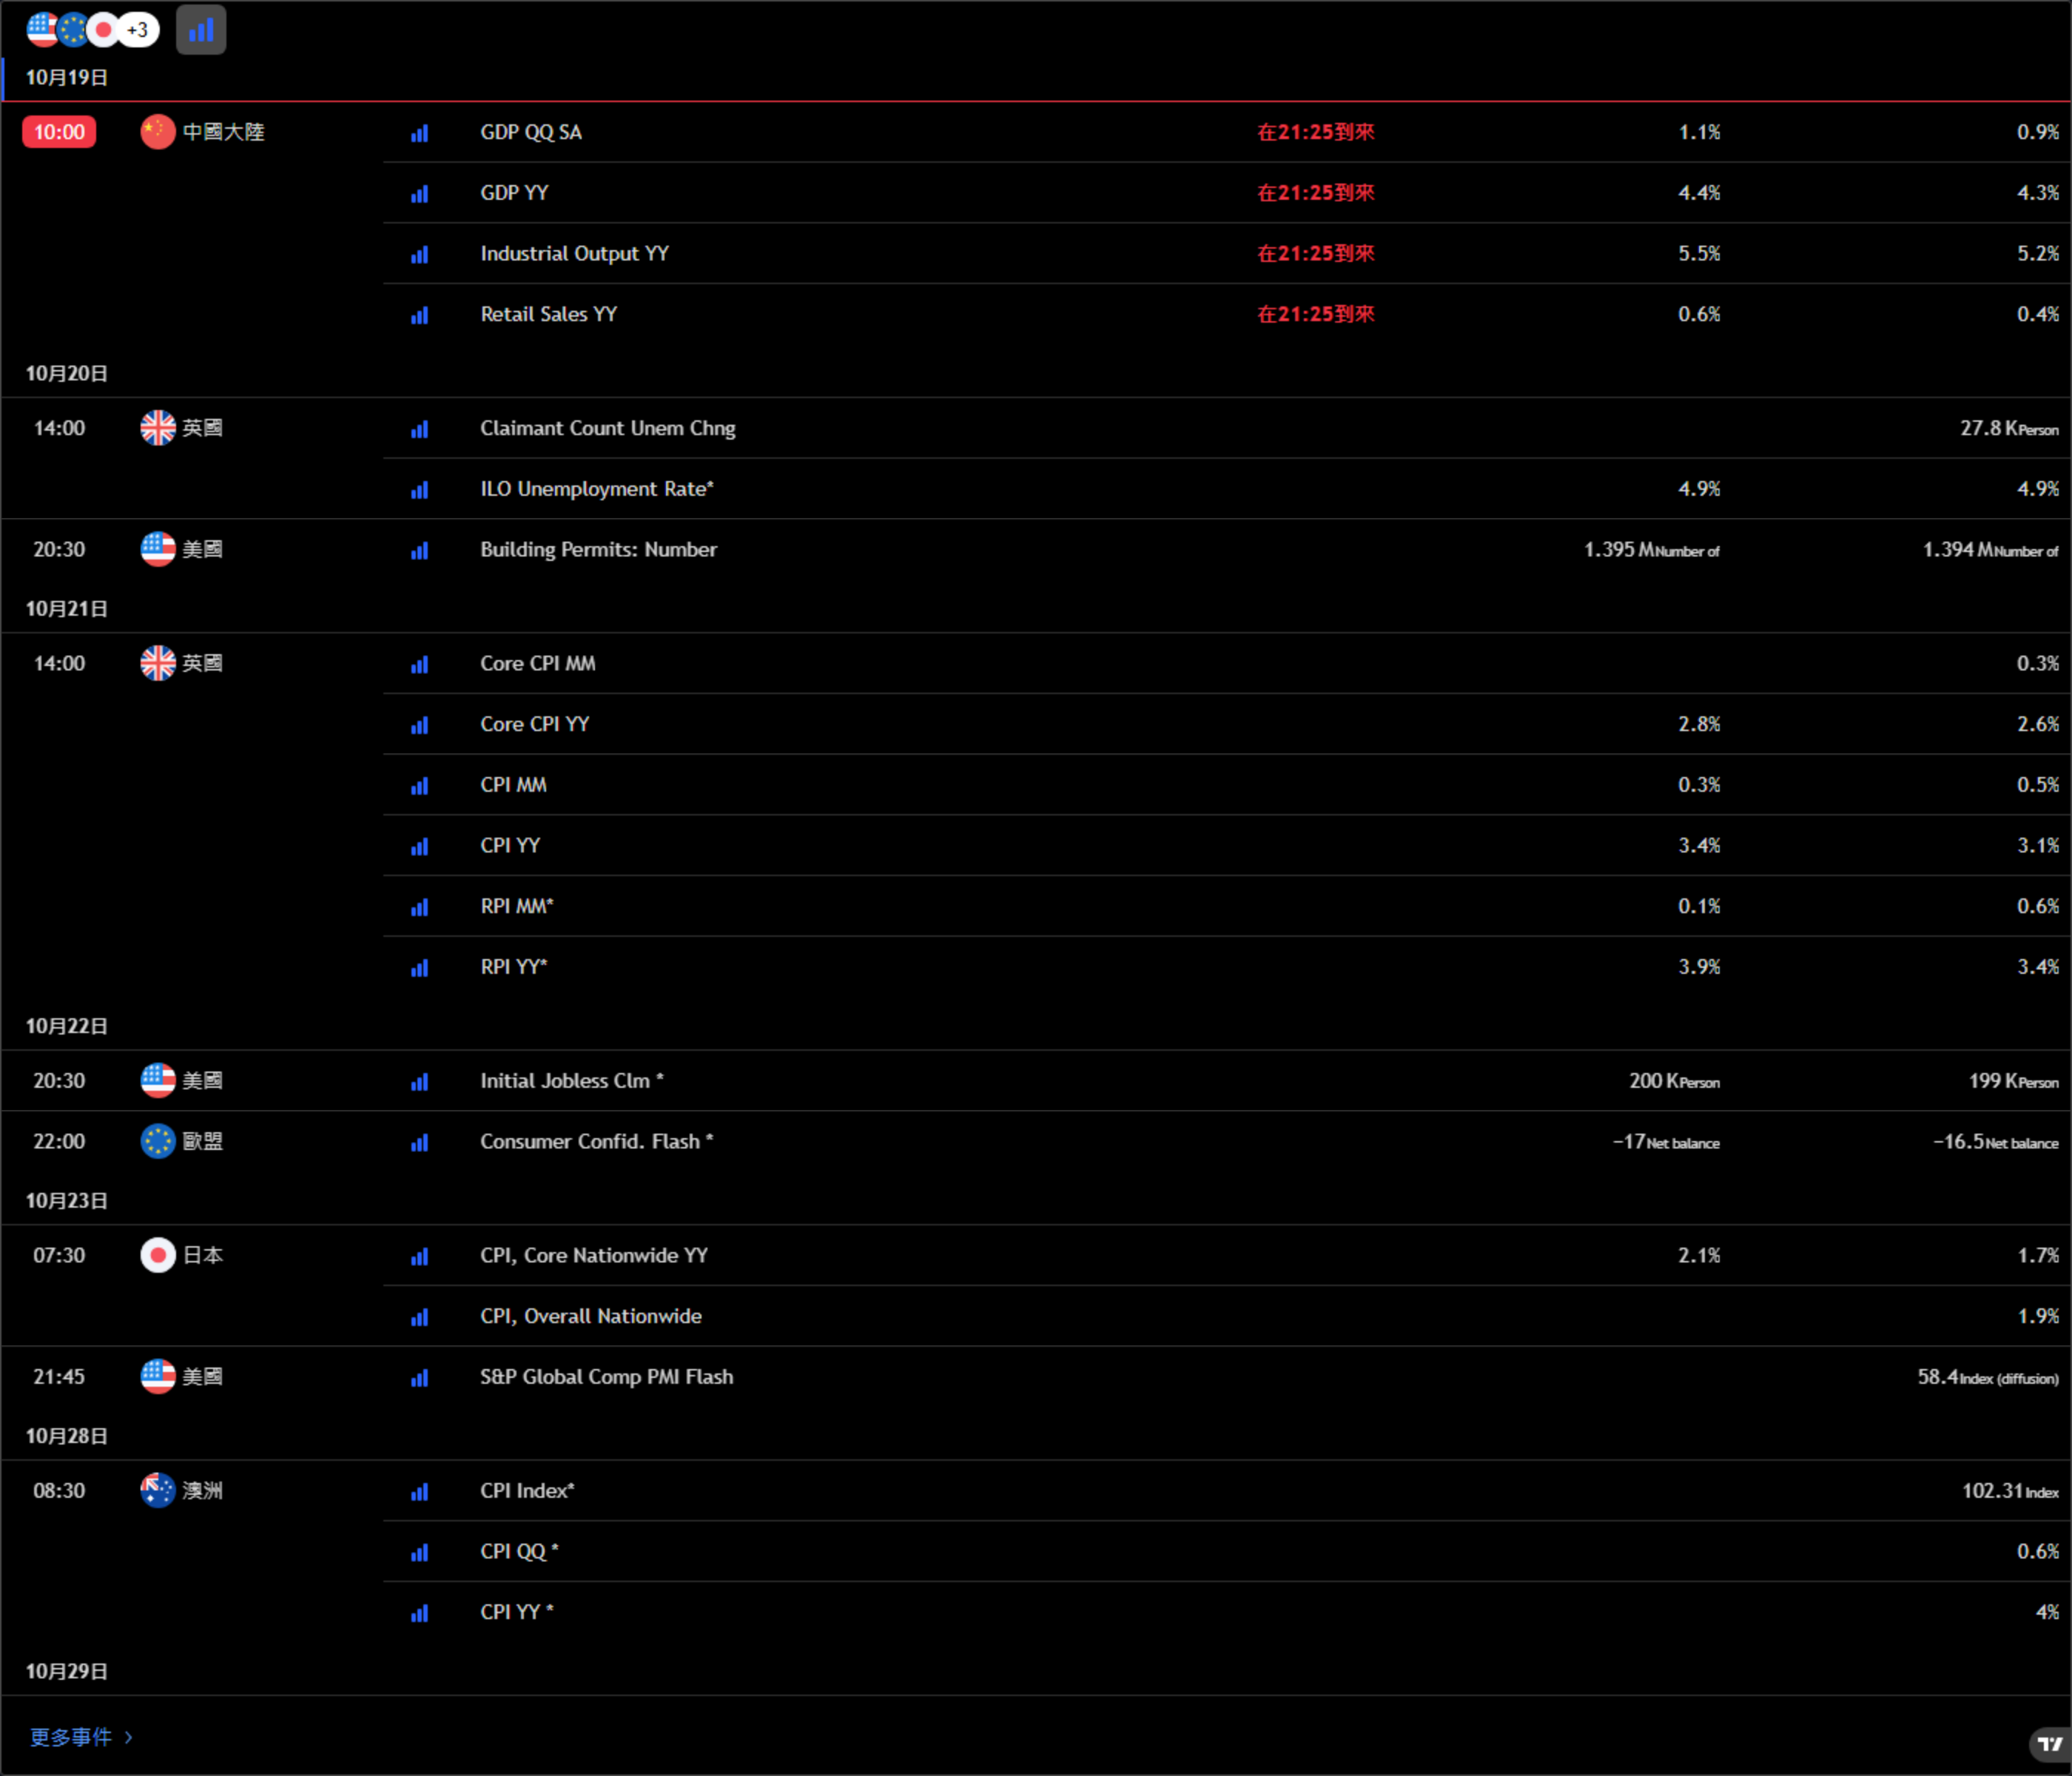Click the 10月20日 date header

66,373
